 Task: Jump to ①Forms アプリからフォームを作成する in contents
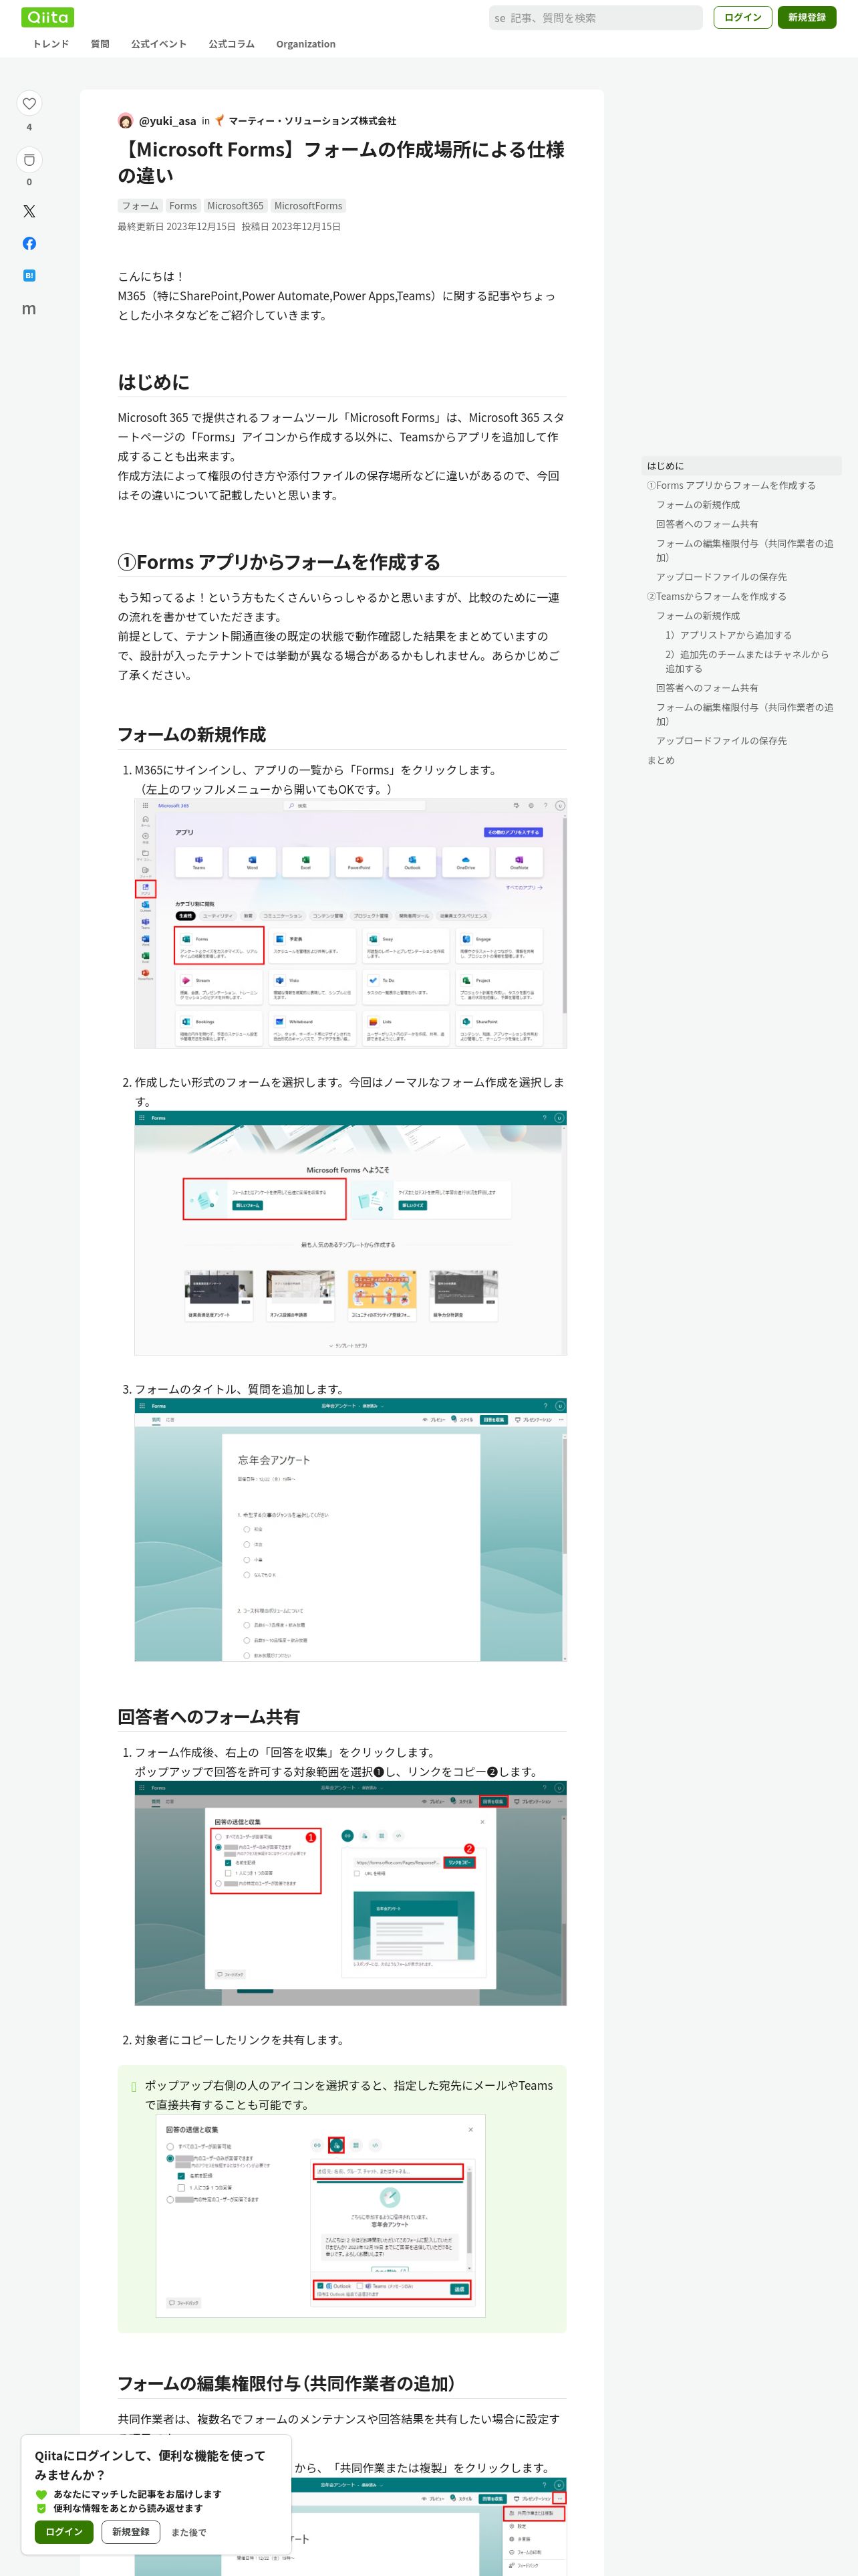click(x=731, y=485)
